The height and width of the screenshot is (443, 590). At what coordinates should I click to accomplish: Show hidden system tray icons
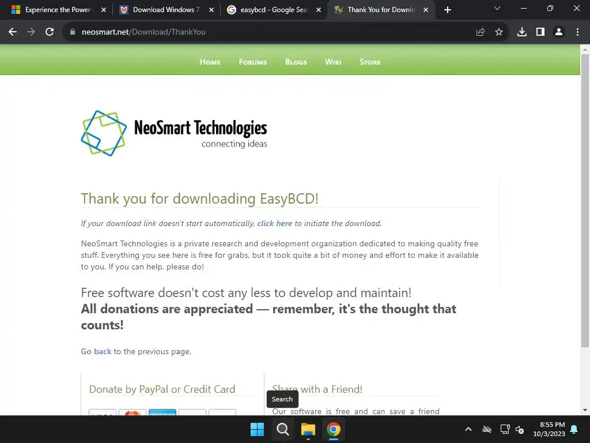coord(468,429)
